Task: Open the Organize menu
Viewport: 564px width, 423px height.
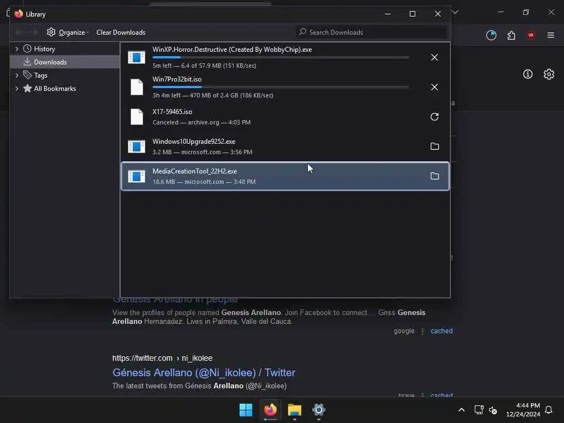Action: point(68,32)
